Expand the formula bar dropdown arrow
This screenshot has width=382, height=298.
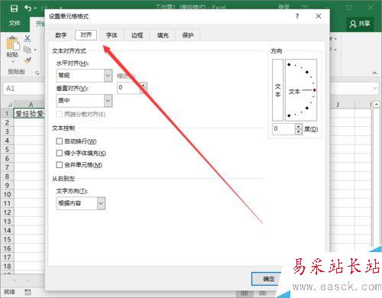375,89
